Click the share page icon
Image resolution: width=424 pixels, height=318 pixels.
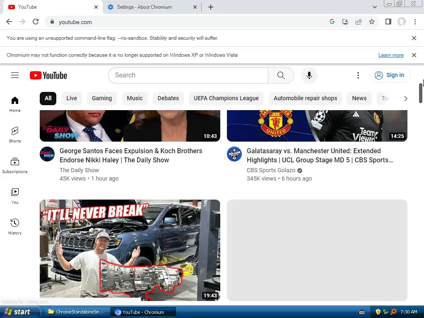[359, 22]
